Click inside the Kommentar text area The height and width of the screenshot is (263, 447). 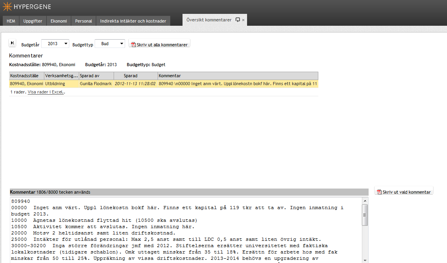186,230
